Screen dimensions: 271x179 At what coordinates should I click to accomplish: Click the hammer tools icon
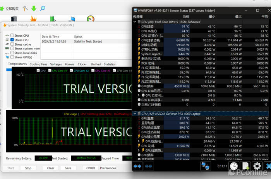25,9
